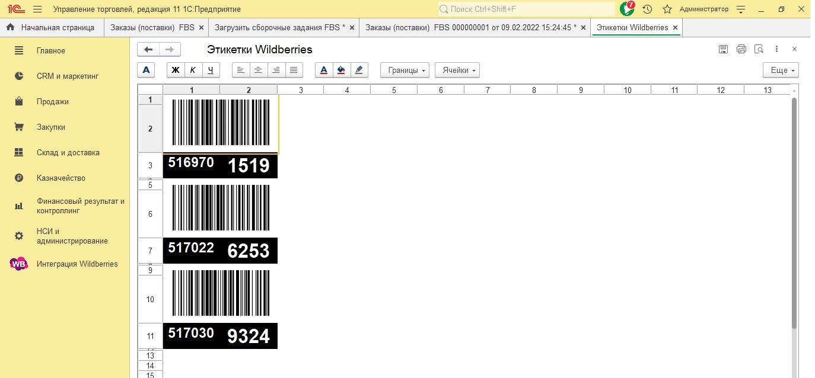815x378 pixels.
Task: Select column header 5
Action: click(394, 90)
